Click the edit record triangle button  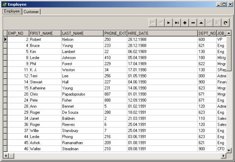pos(201,23)
